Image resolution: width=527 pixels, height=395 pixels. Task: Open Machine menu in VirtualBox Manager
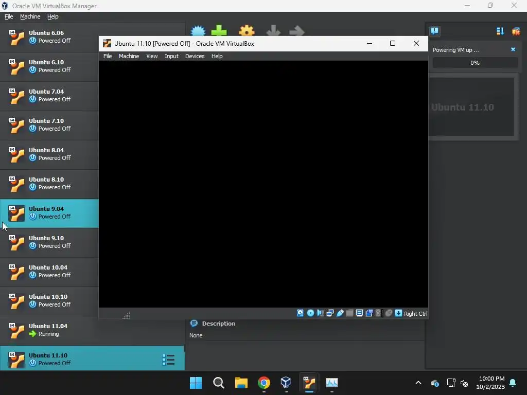(x=30, y=16)
